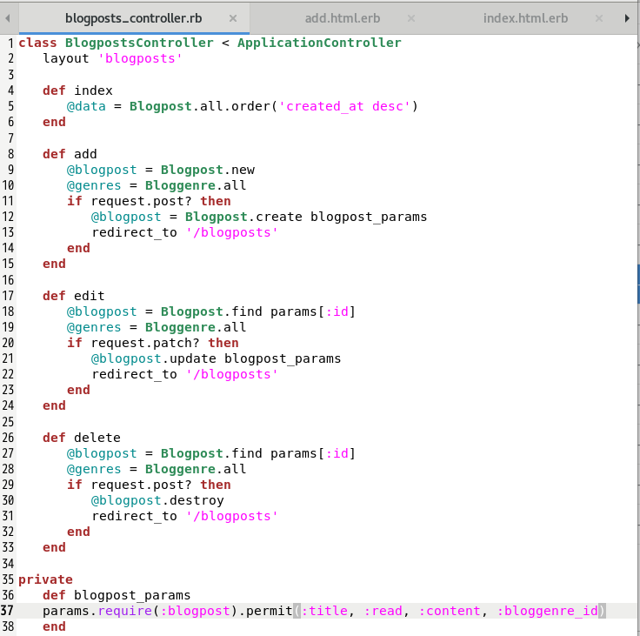Click ':bloggenre_id' symbol on line 37
Viewport: 640px width, 636px height.
547,611
